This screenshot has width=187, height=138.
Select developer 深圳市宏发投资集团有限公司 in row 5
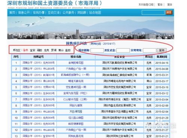pyautogui.click(x=119, y=87)
